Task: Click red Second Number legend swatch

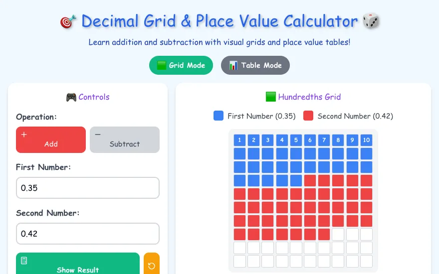Action: (308, 116)
